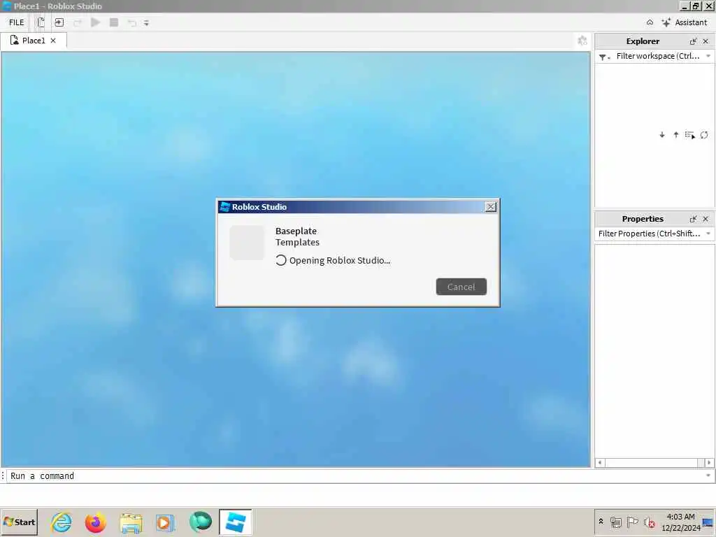Viewport: 716px width, 537px height.
Task: Click the Explorer refresh icon
Action: coord(704,135)
